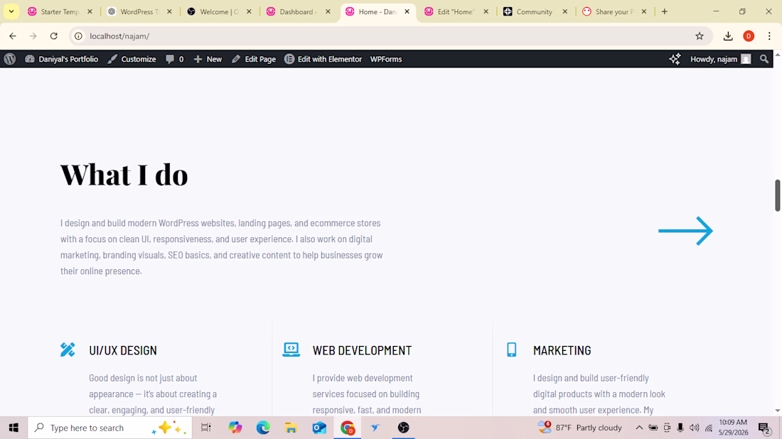
Task: Select Edit Page in admin bar
Action: click(x=254, y=59)
